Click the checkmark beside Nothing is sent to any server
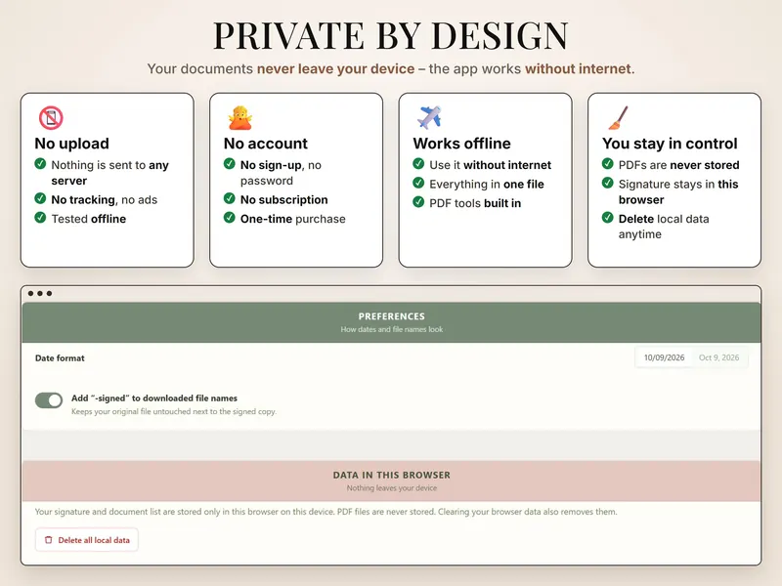This screenshot has width=782, height=586. point(40,163)
